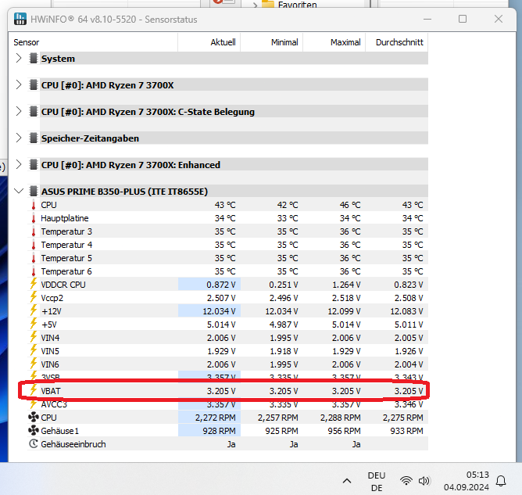
Task: Show hidden icons in system tray
Action: pyautogui.click(x=347, y=481)
